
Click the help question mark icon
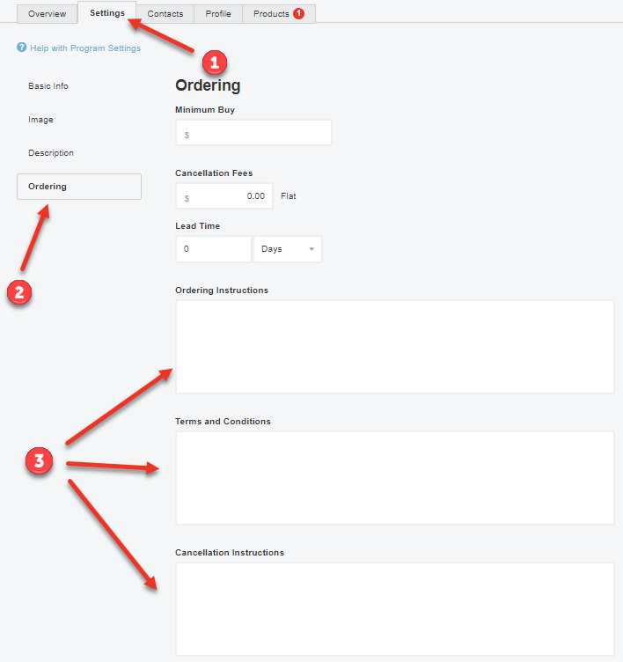[x=21, y=48]
